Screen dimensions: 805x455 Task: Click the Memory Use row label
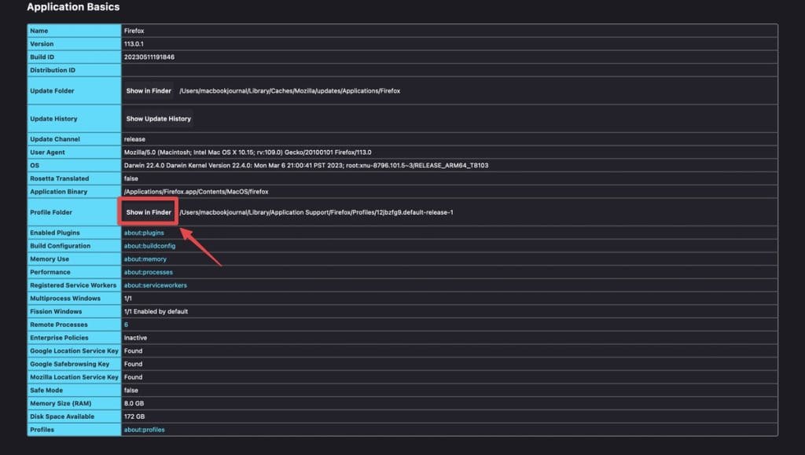pos(50,259)
